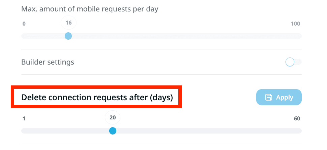Click the mobile requests slider handle
The height and width of the screenshot is (150, 327).
(68, 36)
